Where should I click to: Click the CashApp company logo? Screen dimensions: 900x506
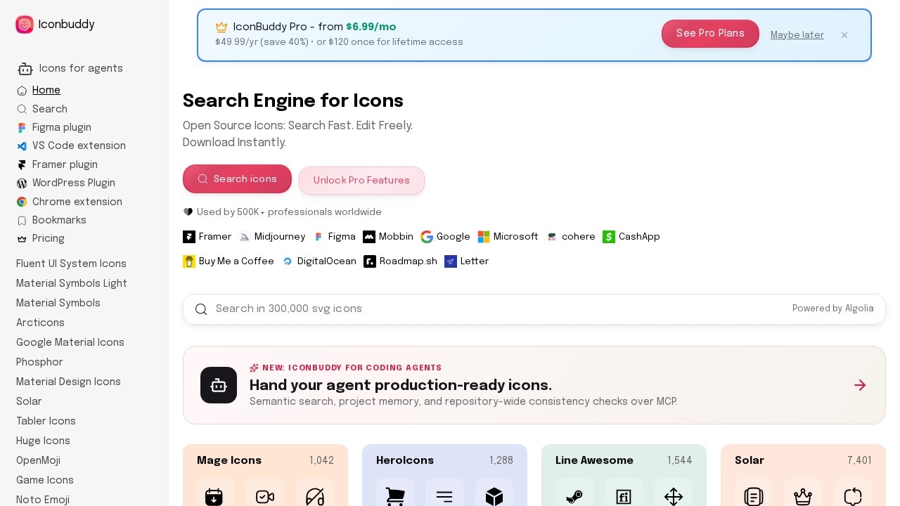tap(609, 237)
